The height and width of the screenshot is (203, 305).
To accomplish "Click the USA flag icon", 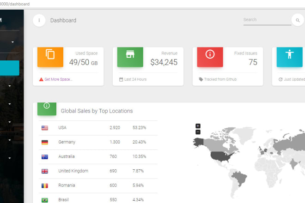I will click(45, 128).
